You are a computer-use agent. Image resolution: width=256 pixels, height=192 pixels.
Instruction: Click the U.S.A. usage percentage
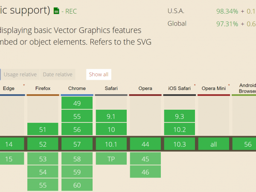227,10
